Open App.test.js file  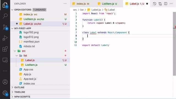pos(40,79)
